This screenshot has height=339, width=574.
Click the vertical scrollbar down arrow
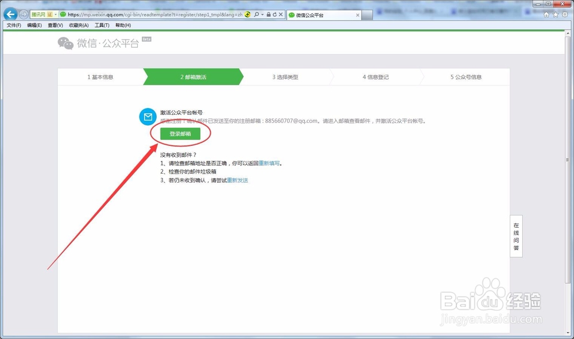pyautogui.click(x=568, y=333)
